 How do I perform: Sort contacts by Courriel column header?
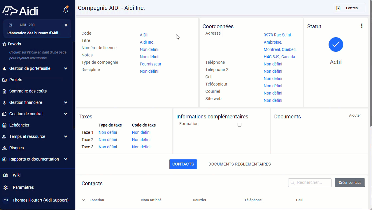click(199, 200)
